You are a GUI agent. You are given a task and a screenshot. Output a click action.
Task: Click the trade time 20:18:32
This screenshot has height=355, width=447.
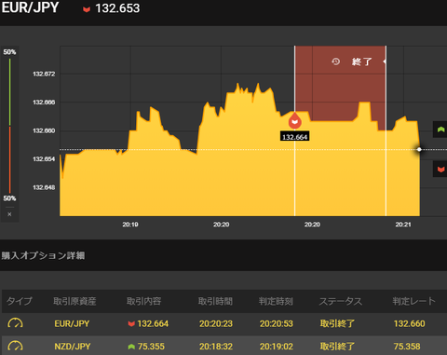216,347
